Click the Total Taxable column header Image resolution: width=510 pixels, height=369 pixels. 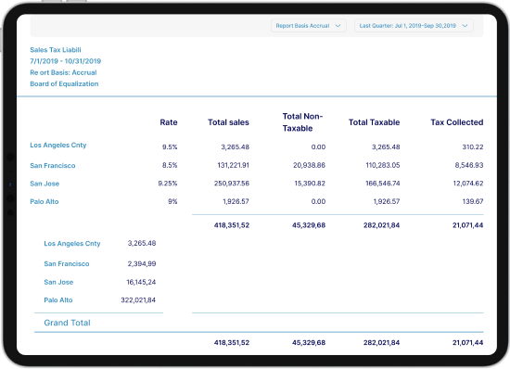pyautogui.click(x=374, y=122)
